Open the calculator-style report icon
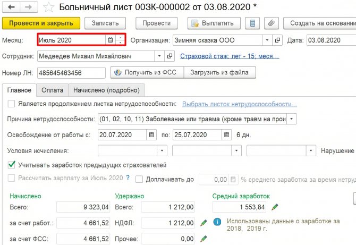Viewport: 356px width, 245px height. click(x=253, y=23)
